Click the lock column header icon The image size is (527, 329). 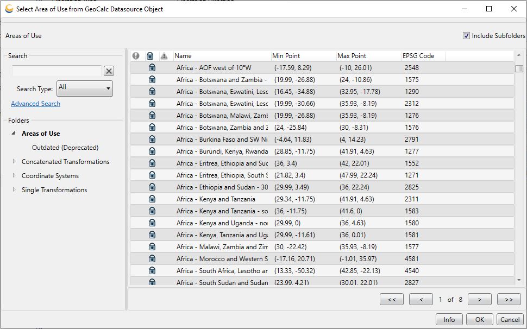[150, 56]
